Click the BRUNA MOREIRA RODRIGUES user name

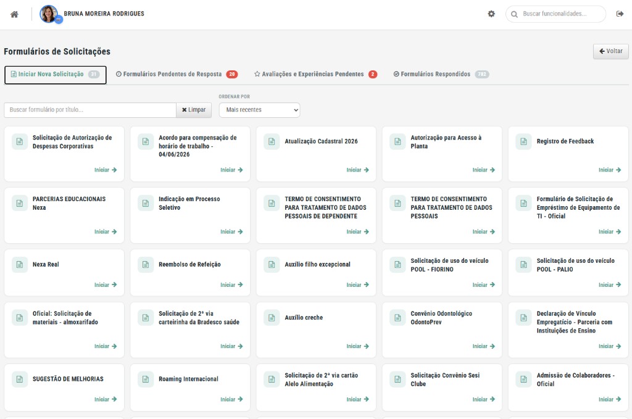click(104, 14)
